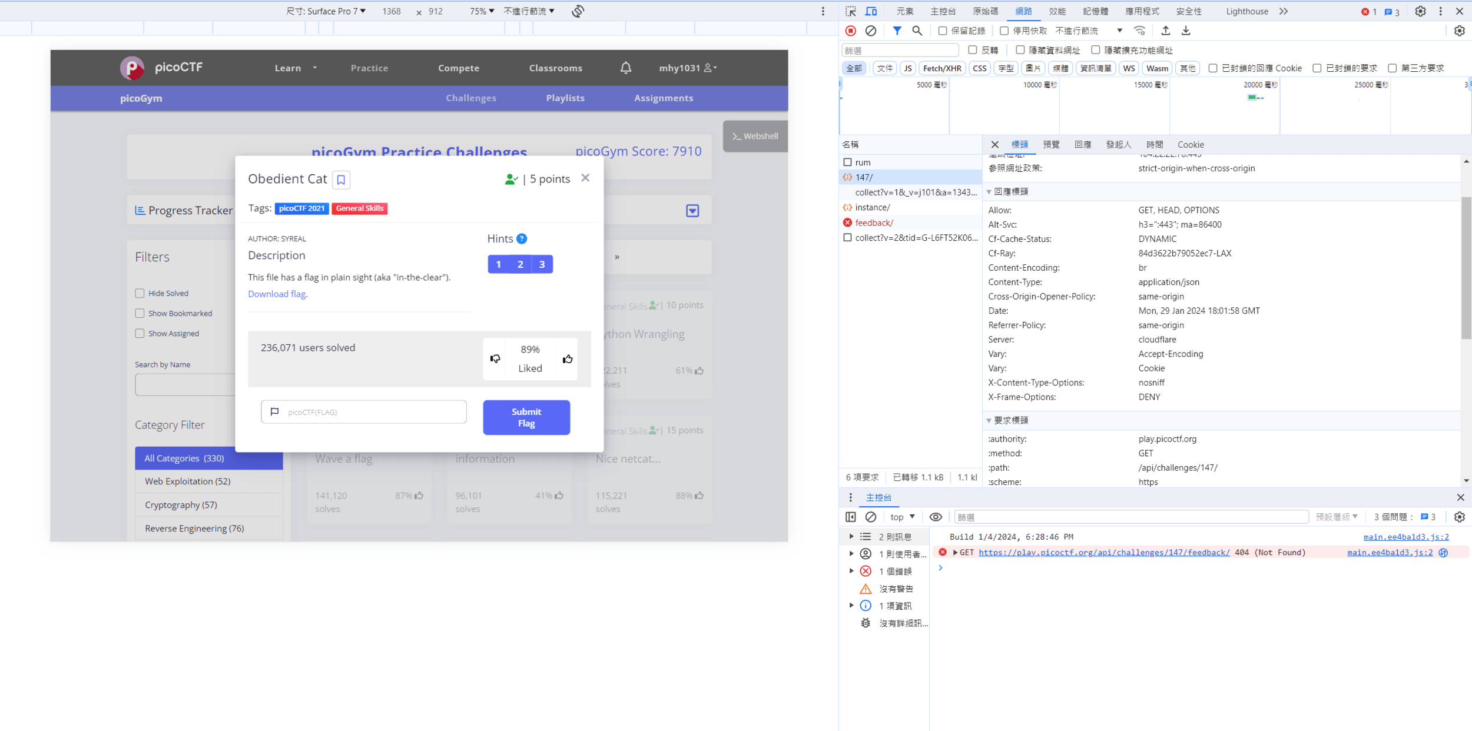
Task: Click the Submit Flag button
Action: click(x=526, y=417)
